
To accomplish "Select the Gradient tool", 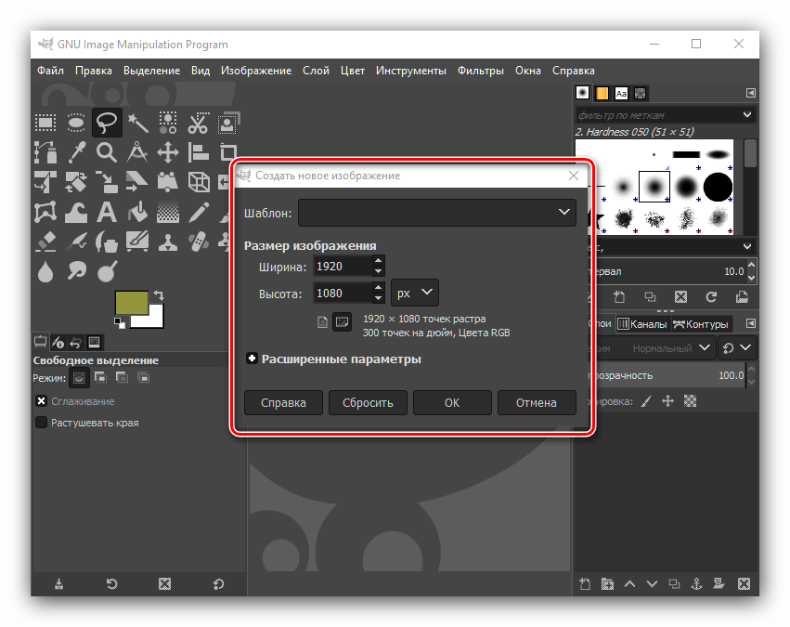I will [168, 212].
